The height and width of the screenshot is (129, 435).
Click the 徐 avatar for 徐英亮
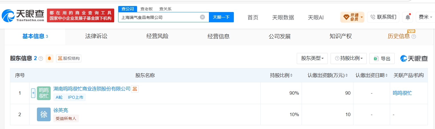coord(44,114)
